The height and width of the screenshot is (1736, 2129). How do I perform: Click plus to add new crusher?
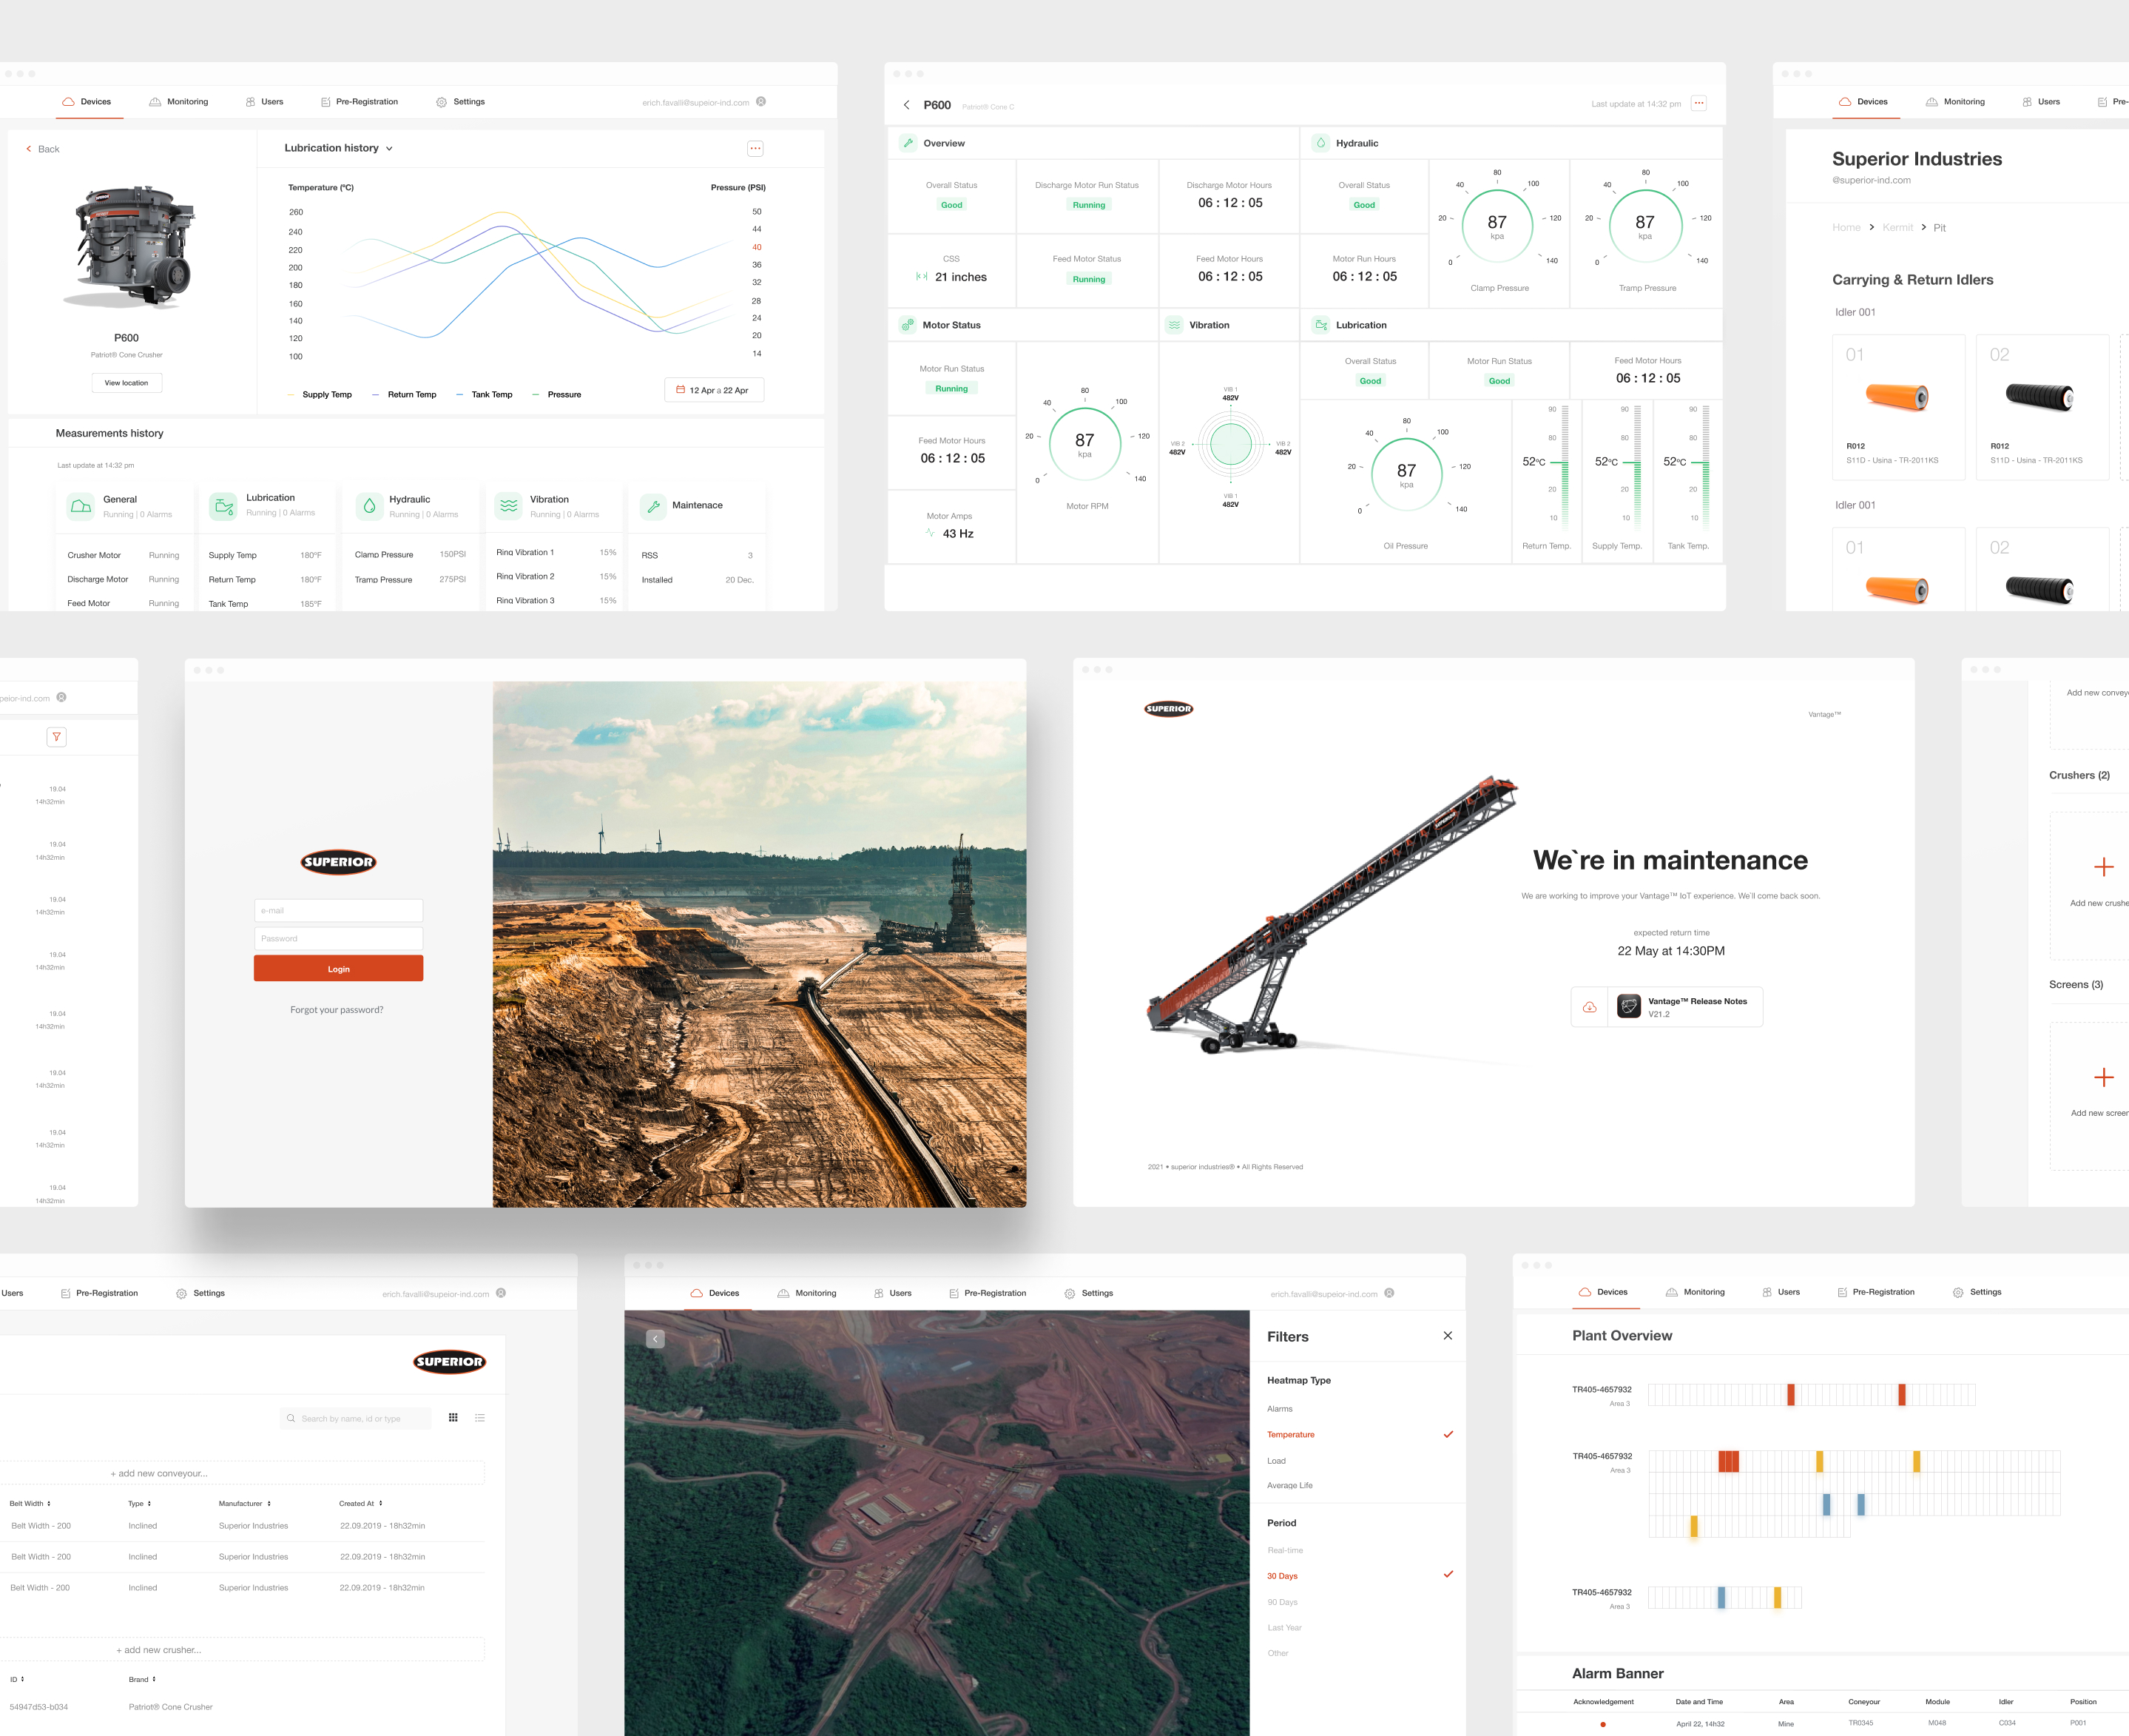(x=2103, y=867)
